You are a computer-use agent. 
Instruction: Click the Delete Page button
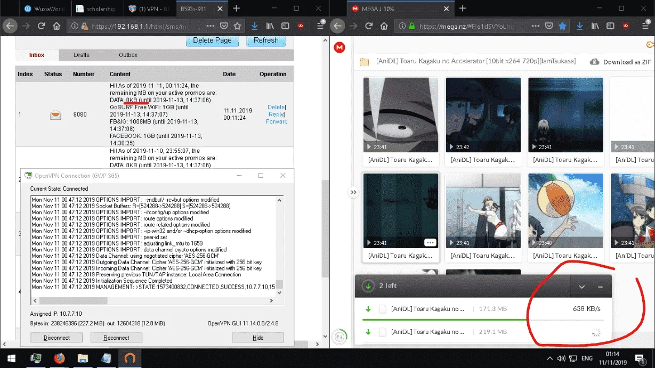pos(212,40)
